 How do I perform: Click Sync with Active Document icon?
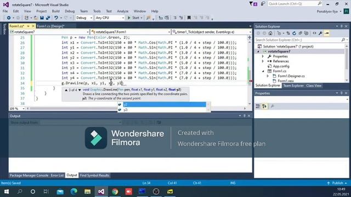[288, 33]
